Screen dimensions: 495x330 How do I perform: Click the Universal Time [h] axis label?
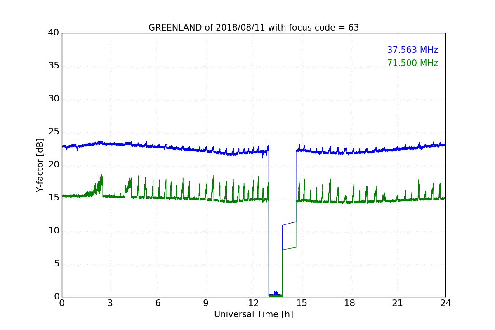[x=254, y=314]
